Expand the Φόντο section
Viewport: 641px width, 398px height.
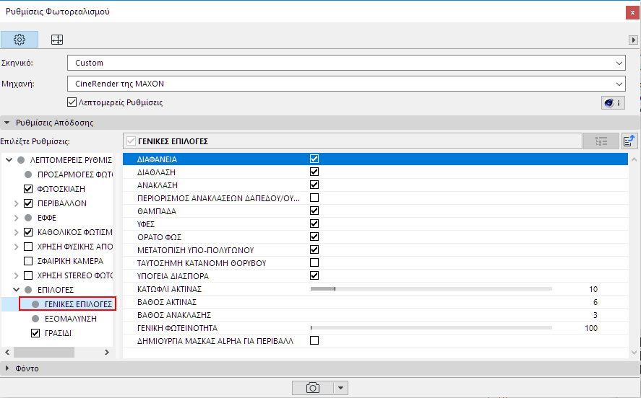7,368
